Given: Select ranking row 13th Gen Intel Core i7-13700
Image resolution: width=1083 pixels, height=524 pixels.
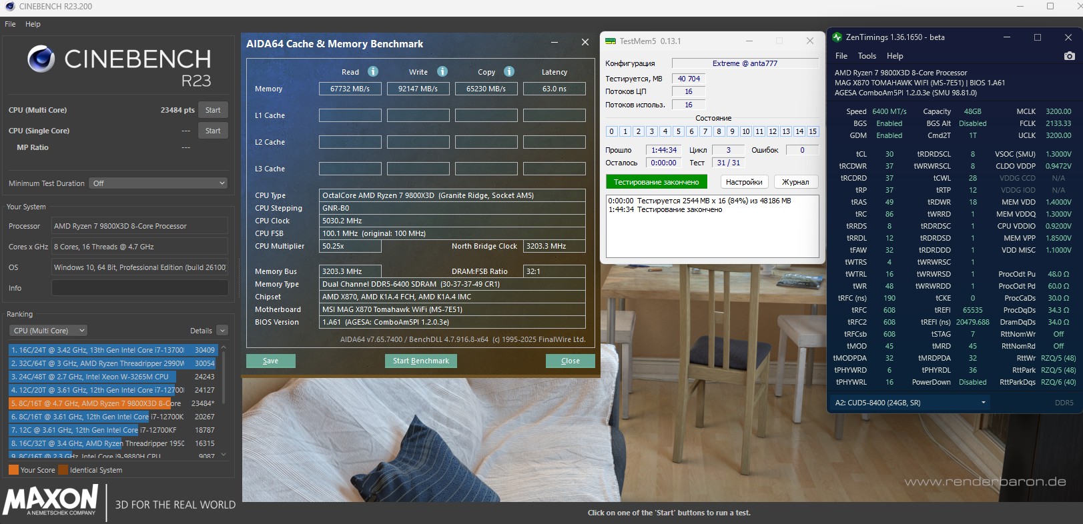Looking at the screenshot, I should pyautogui.click(x=113, y=350).
